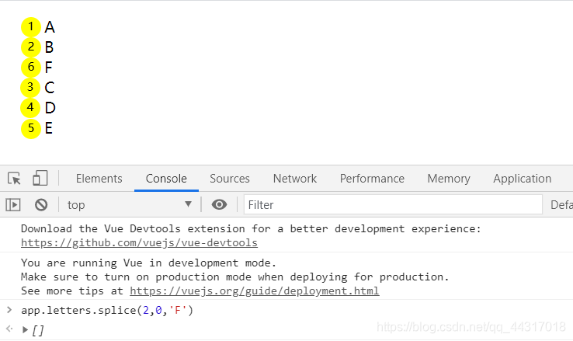Image resolution: width=573 pixels, height=341 pixels.
Task: Toggle the device toolbar icon
Action: coord(40,179)
